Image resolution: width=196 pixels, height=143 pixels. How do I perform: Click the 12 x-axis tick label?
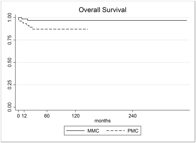pyautogui.click(x=24, y=116)
